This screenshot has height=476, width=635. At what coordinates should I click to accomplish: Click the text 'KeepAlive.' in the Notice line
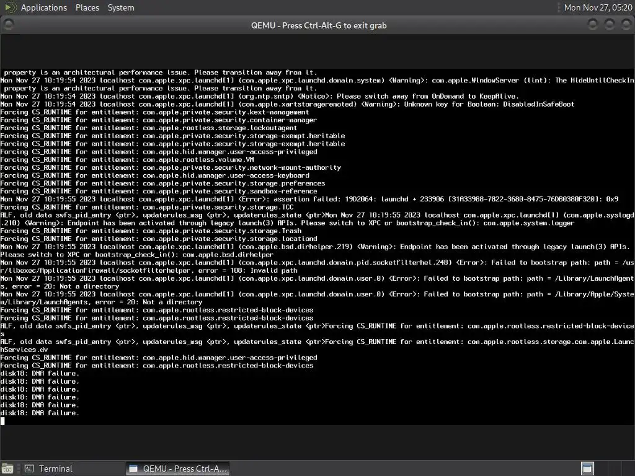point(499,96)
